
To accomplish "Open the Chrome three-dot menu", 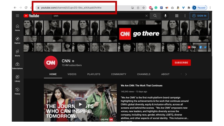I will pyautogui.click(x=210, y=8).
